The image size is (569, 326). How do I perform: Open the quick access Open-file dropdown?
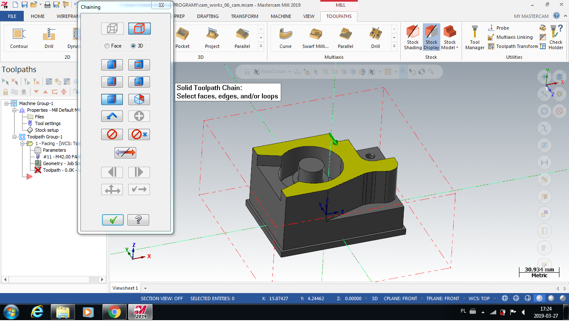click(40, 5)
